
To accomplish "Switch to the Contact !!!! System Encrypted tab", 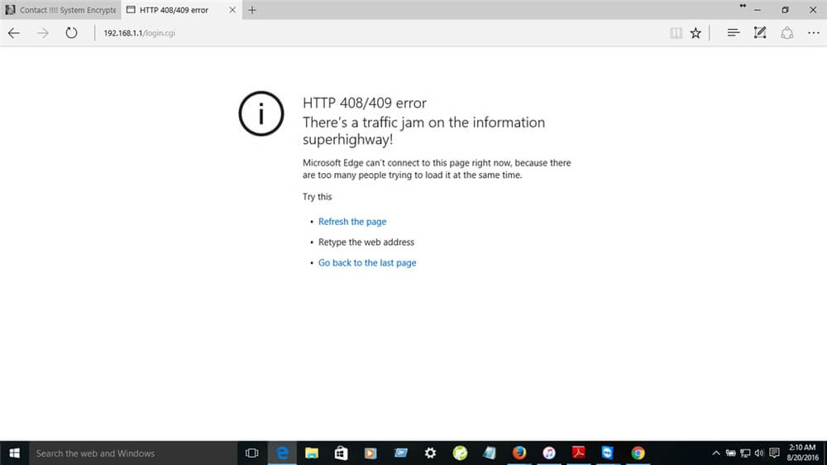I will 61,10.
